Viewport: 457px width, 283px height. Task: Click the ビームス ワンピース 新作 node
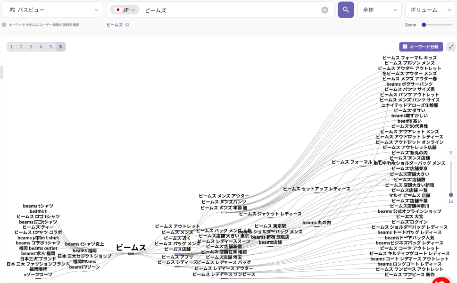coord(409,275)
